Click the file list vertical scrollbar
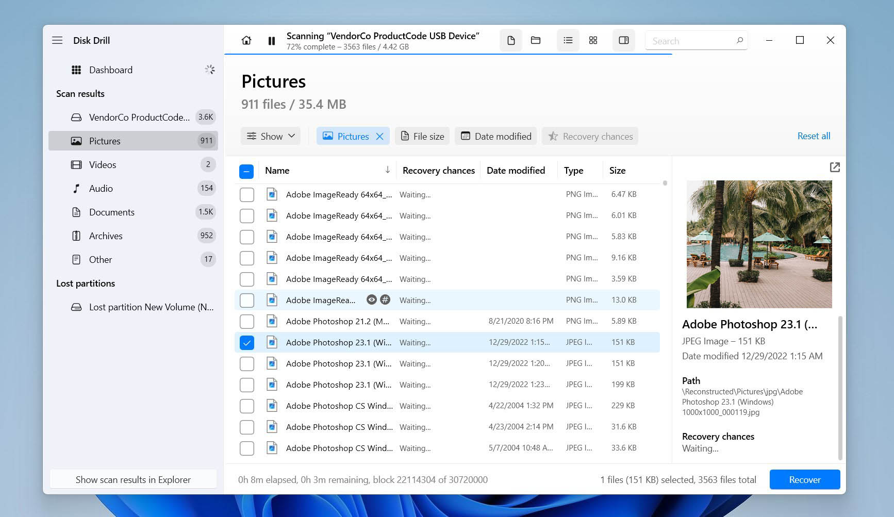Viewport: 894px width, 517px height. 665,183
